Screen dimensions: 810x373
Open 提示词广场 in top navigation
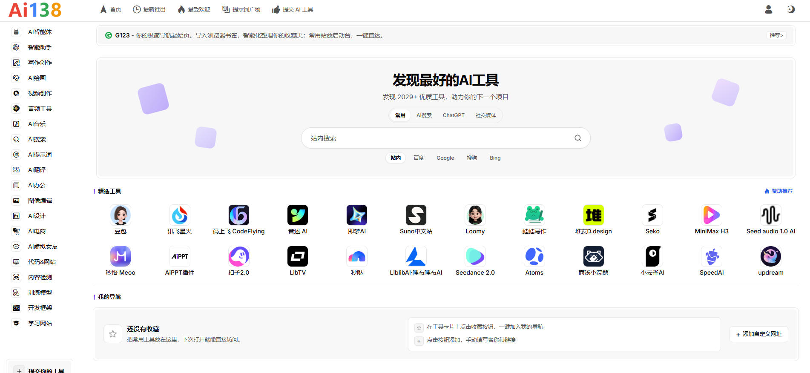click(241, 9)
